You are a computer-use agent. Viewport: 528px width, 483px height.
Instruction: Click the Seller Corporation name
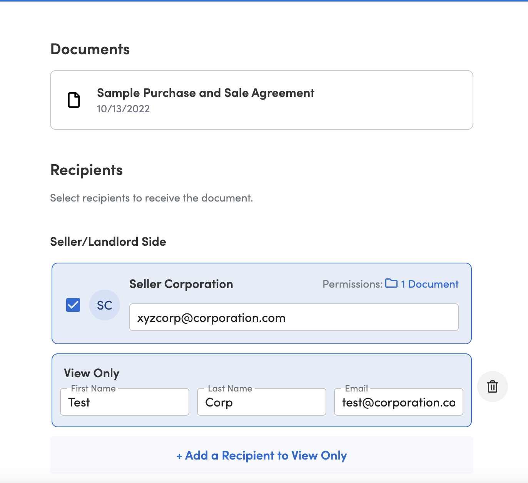[181, 284]
